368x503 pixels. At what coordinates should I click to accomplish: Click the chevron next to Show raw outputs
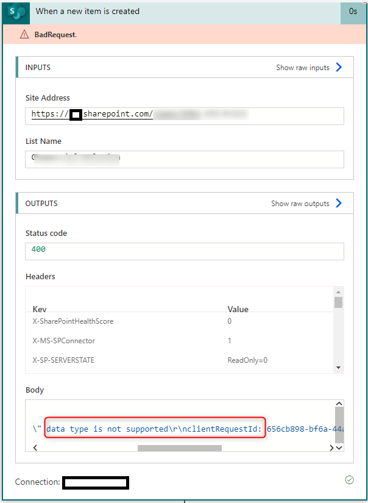[x=339, y=203]
